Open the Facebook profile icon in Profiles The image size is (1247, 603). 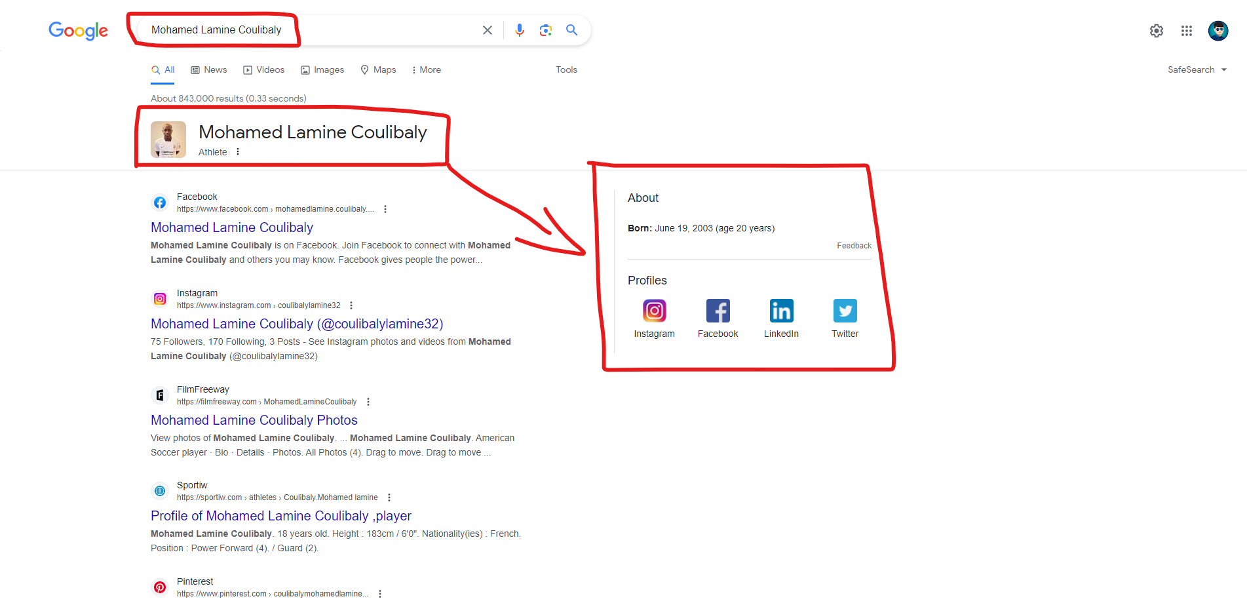pos(718,311)
